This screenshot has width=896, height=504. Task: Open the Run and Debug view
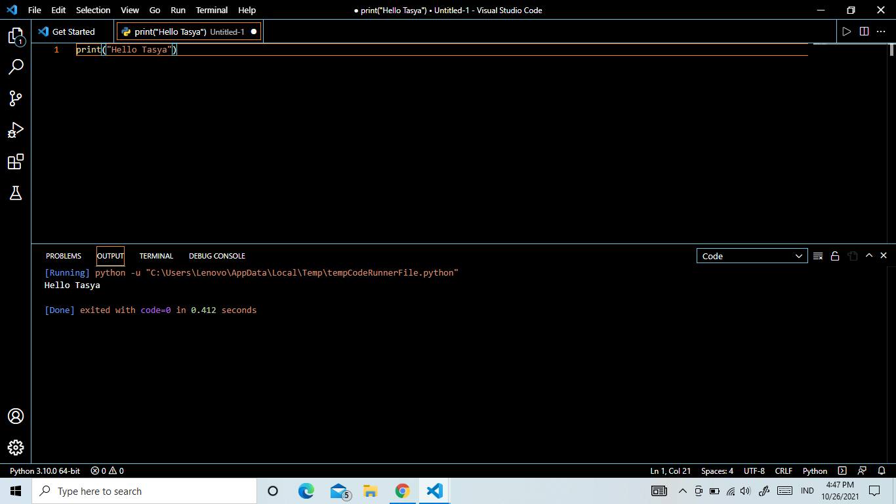(x=16, y=130)
